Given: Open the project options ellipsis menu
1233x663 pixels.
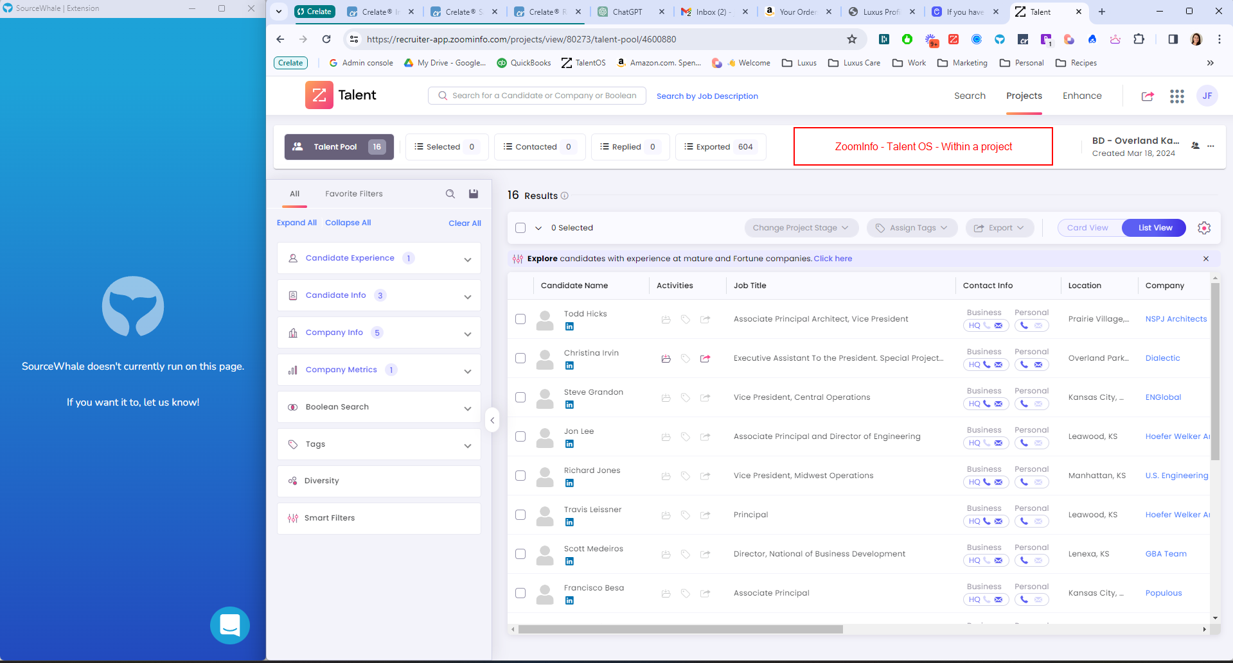Looking at the screenshot, I should tap(1211, 146).
